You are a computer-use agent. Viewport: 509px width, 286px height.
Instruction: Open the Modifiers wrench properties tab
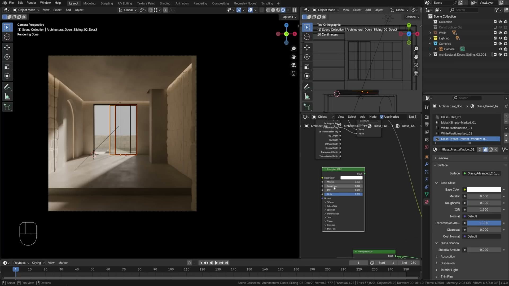pos(427,164)
